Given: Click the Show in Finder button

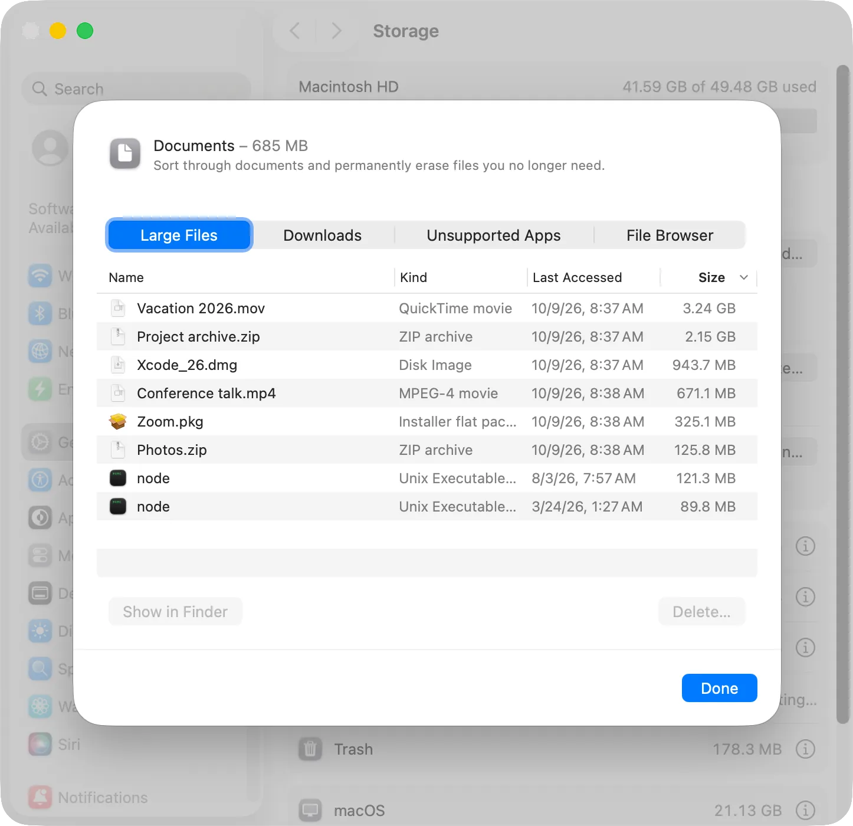Looking at the screenshot, I should pos(175,612).
